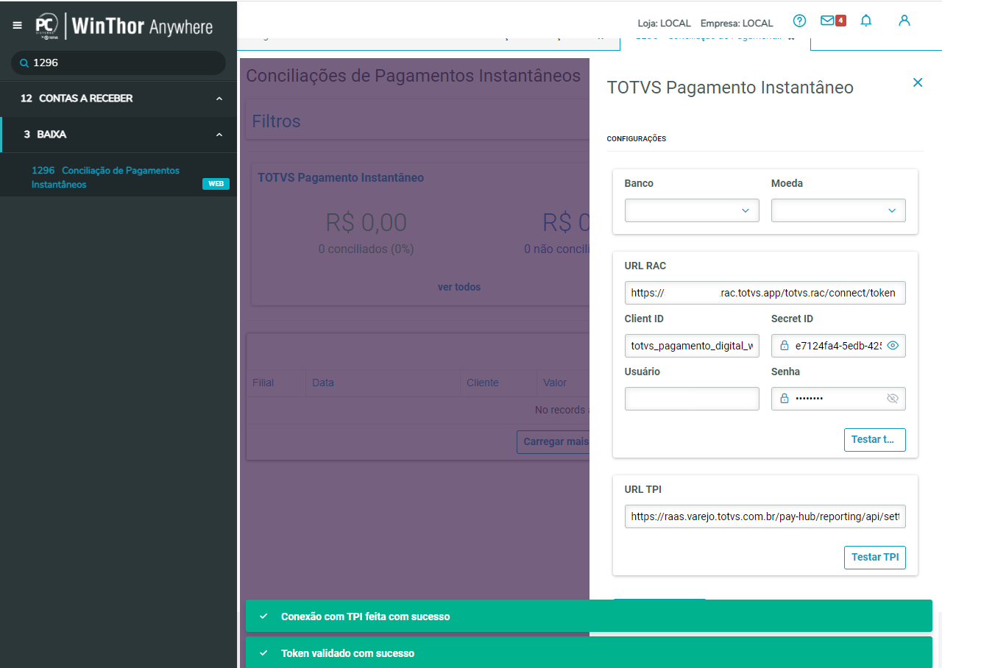
Task: Focus the sidebar search field containing 1296
Action: pyautogui.click(x=118, y=63)
